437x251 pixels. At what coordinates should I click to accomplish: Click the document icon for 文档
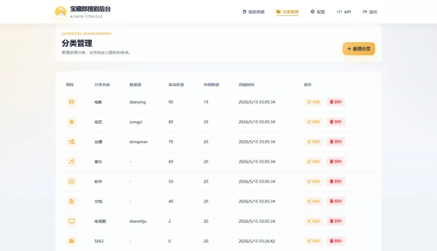coord(72,201)
